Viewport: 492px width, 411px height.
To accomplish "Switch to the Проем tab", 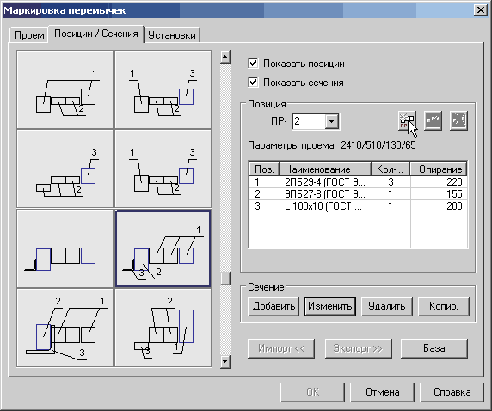I will click(29, 35).
